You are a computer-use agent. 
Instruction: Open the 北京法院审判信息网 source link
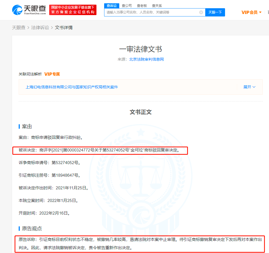coord(146,59)
